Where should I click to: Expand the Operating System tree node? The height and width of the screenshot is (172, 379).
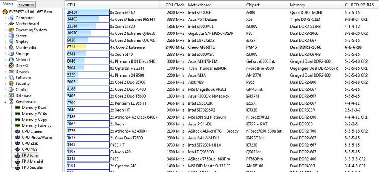pos(5,30)
